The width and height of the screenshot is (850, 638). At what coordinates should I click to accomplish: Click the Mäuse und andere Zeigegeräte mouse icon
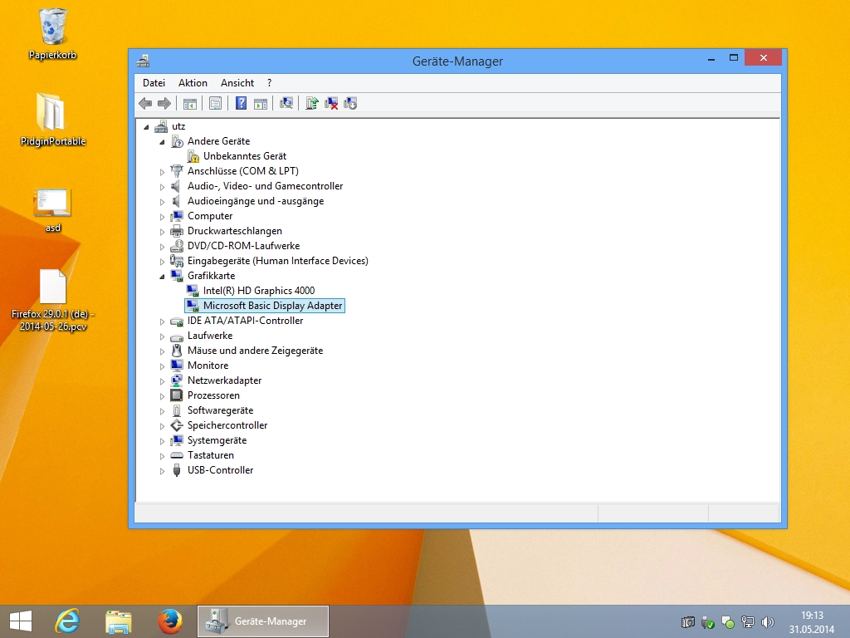coord(177,351)
